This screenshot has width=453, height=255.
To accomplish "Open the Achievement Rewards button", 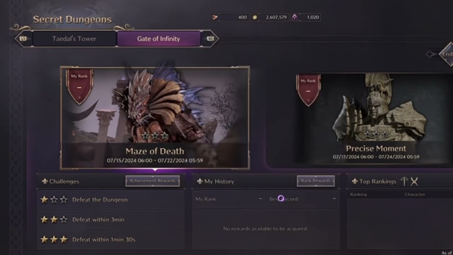I will [x=153, y=181].
